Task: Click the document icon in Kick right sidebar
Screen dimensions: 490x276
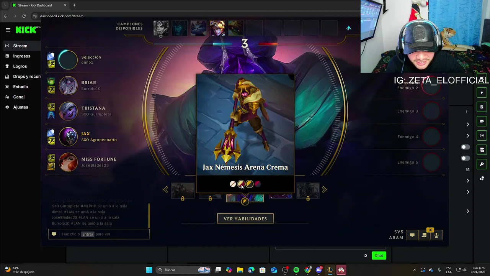Action: (x=482, y=107)
